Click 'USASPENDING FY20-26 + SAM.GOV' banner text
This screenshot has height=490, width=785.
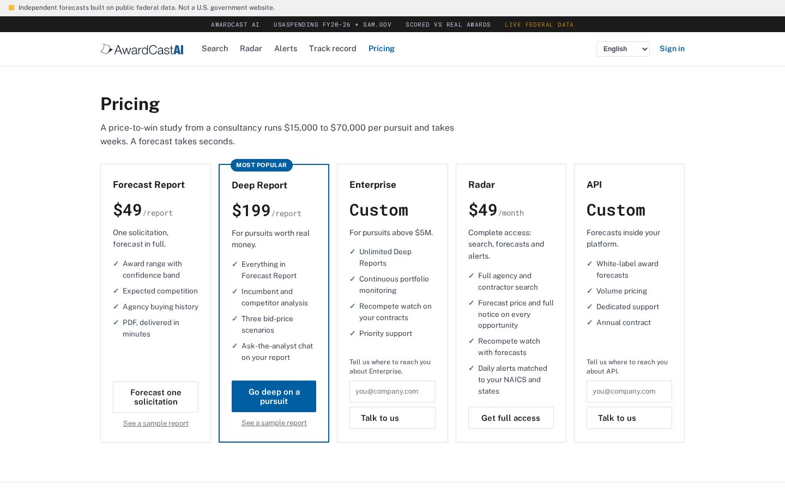[333, 24]
